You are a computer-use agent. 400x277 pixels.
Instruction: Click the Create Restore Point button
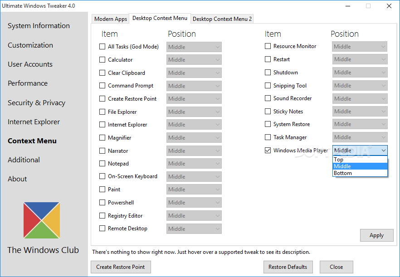(121, 267)
